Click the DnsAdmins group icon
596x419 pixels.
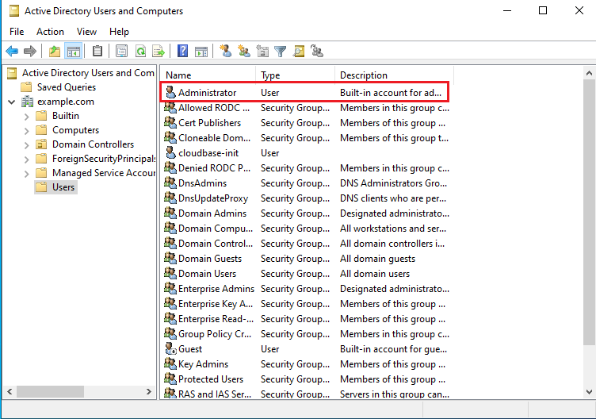(170, 183)
